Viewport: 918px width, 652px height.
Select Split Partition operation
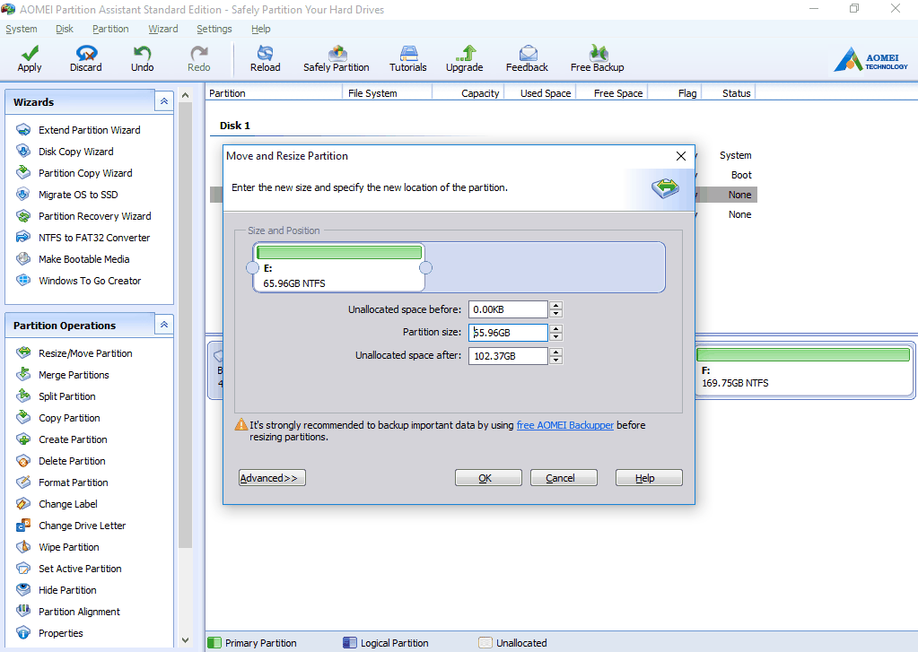click(66, 396)
